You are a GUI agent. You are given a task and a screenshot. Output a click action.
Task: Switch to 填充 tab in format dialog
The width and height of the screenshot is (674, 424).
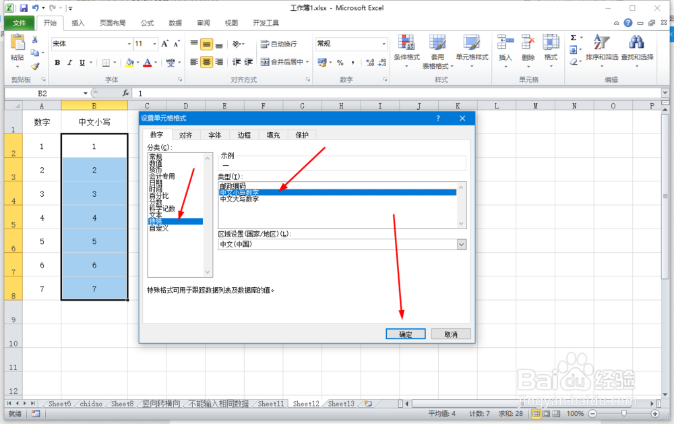coord(273,135)
